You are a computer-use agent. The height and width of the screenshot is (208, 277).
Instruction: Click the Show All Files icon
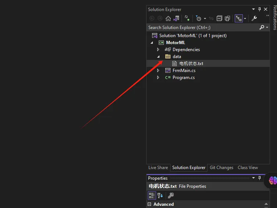tap(227, 18)
